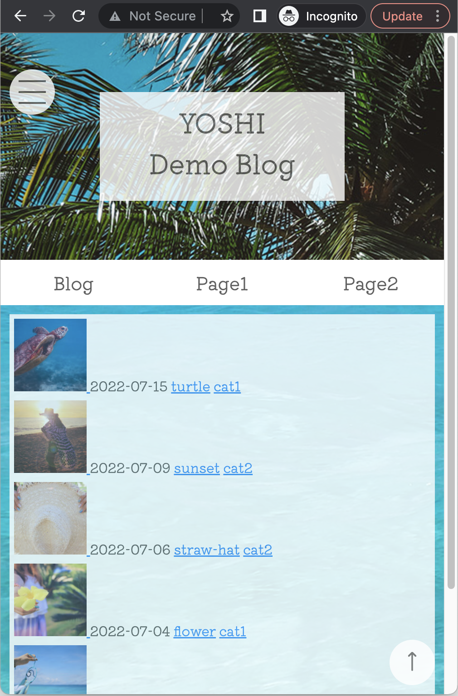Open the flower post link
The width and height of the screenshot is (458, 696).
click(x=195, y=632)
